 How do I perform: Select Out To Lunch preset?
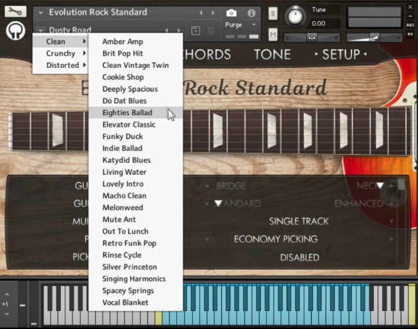coord(135,231)
